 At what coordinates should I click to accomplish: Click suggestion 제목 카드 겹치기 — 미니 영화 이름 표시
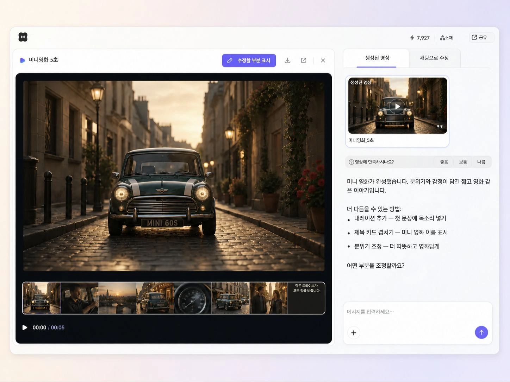pyautogui.click(x=401, y=232)
